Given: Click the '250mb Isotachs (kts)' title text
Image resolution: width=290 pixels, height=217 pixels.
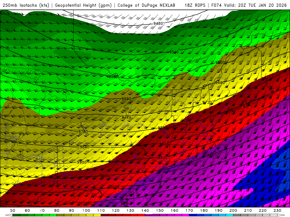Looking at the screenshot, I should tap(26, 5).
